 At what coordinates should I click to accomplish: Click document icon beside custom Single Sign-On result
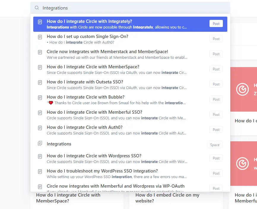40,37
